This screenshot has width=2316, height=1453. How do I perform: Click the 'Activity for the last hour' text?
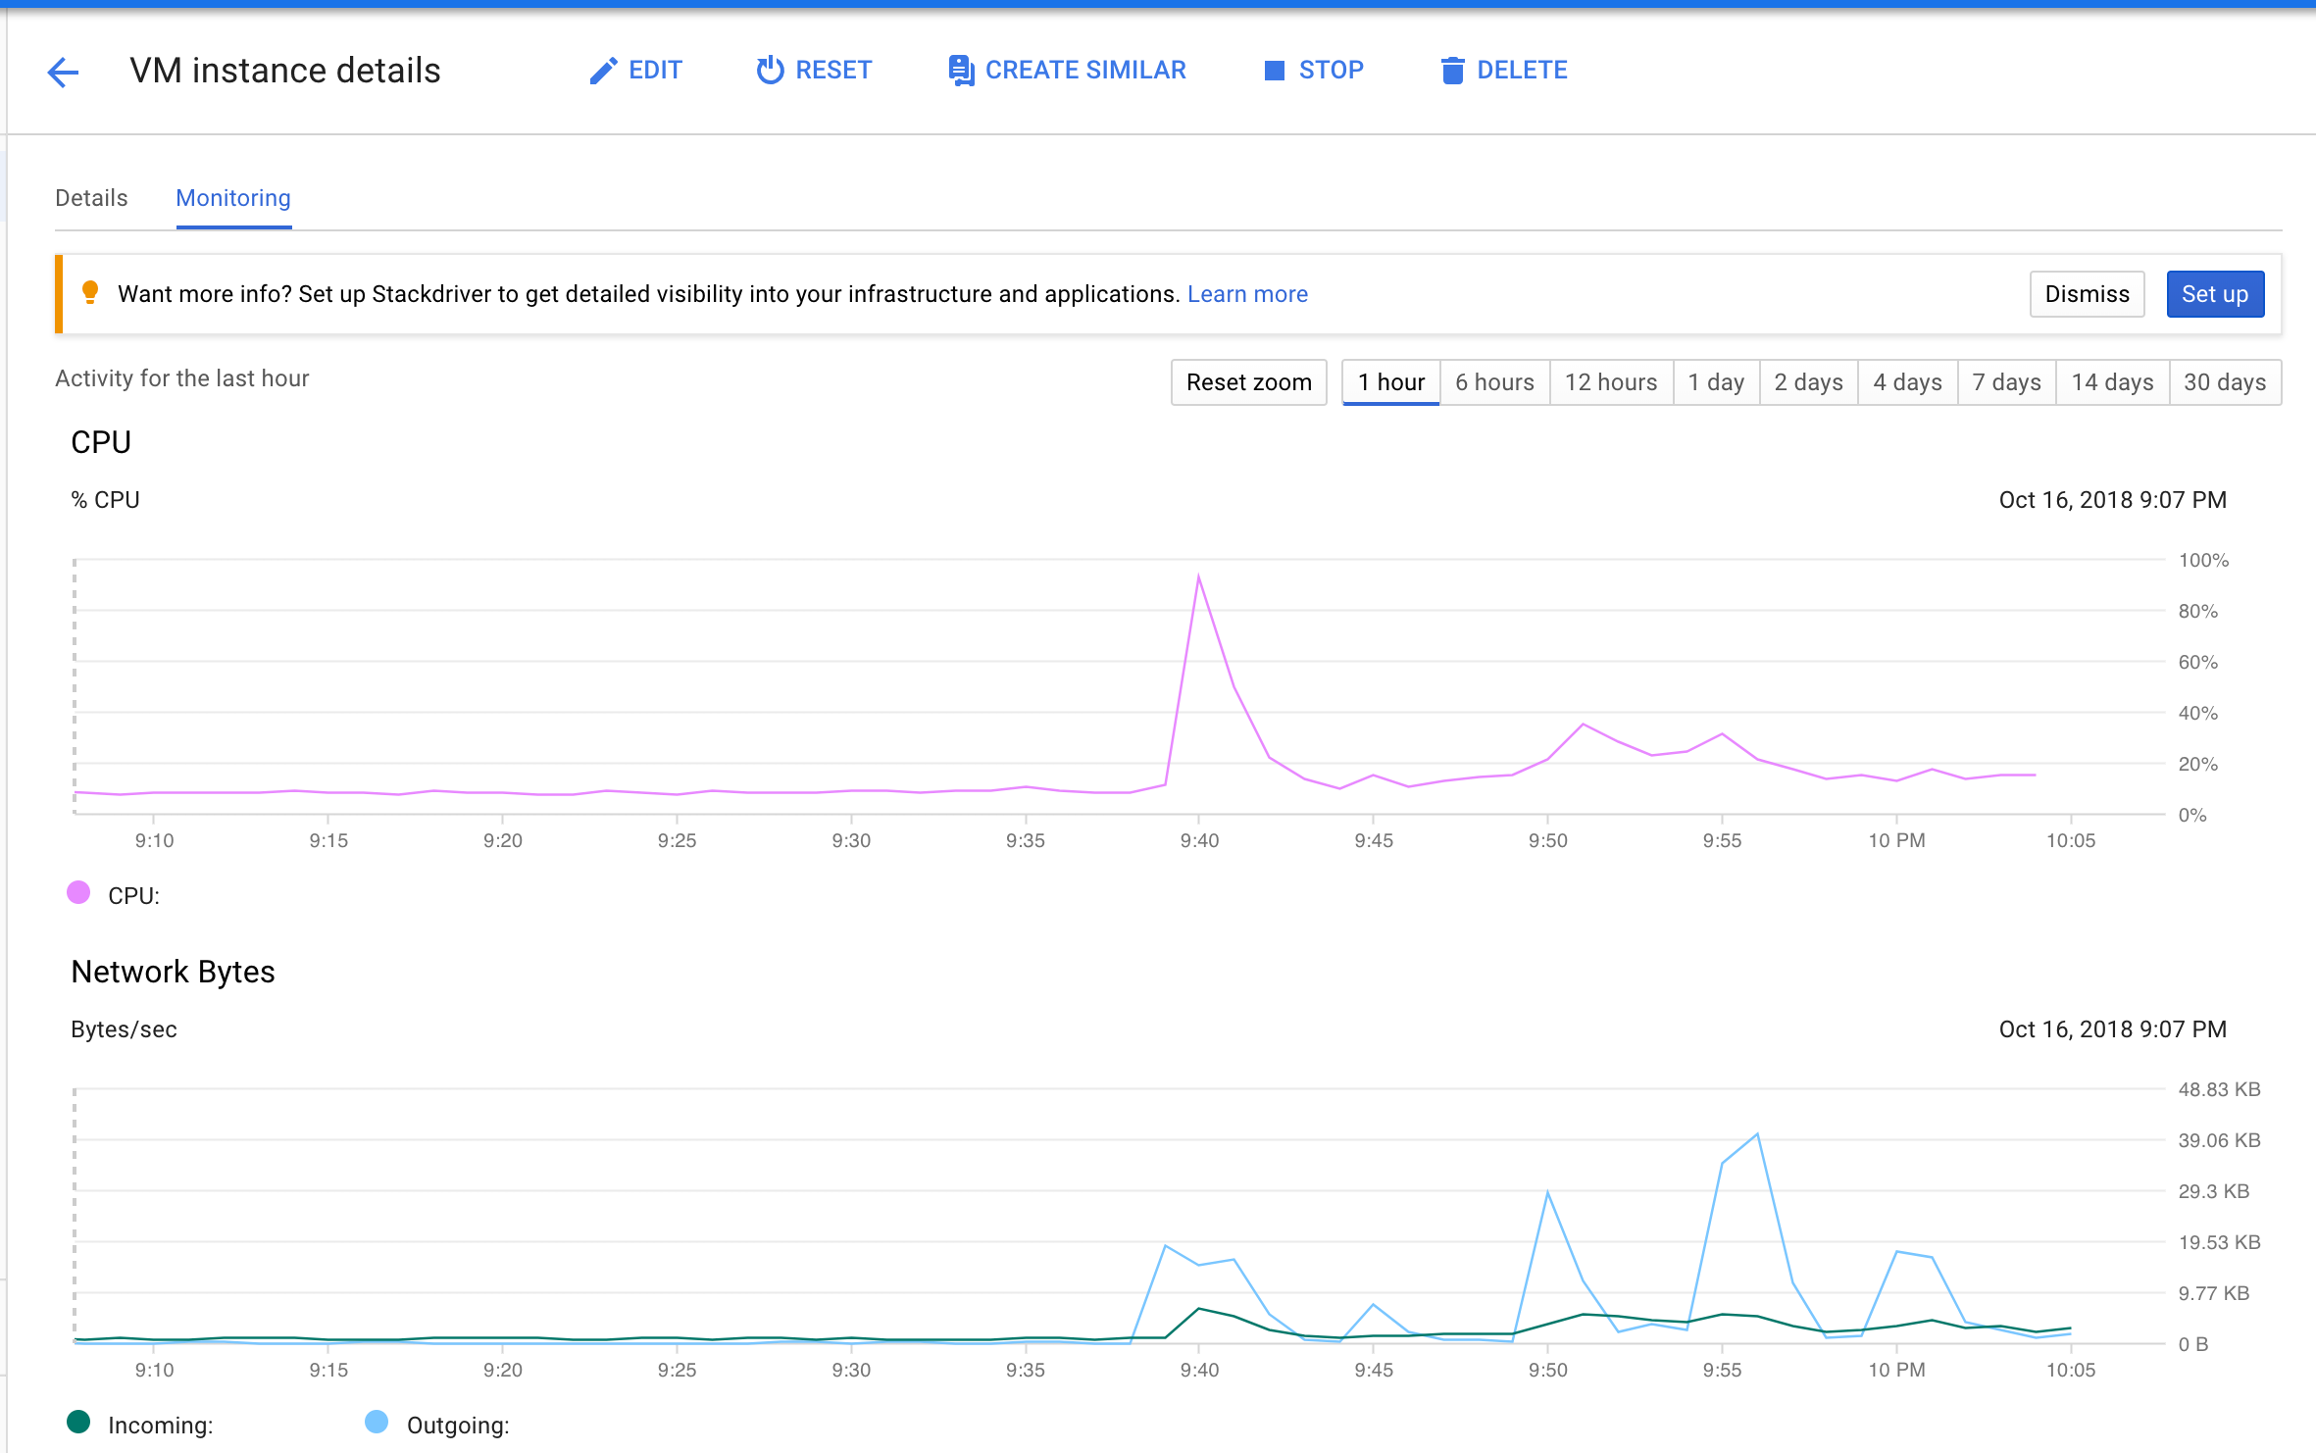(x=181, y=378)
